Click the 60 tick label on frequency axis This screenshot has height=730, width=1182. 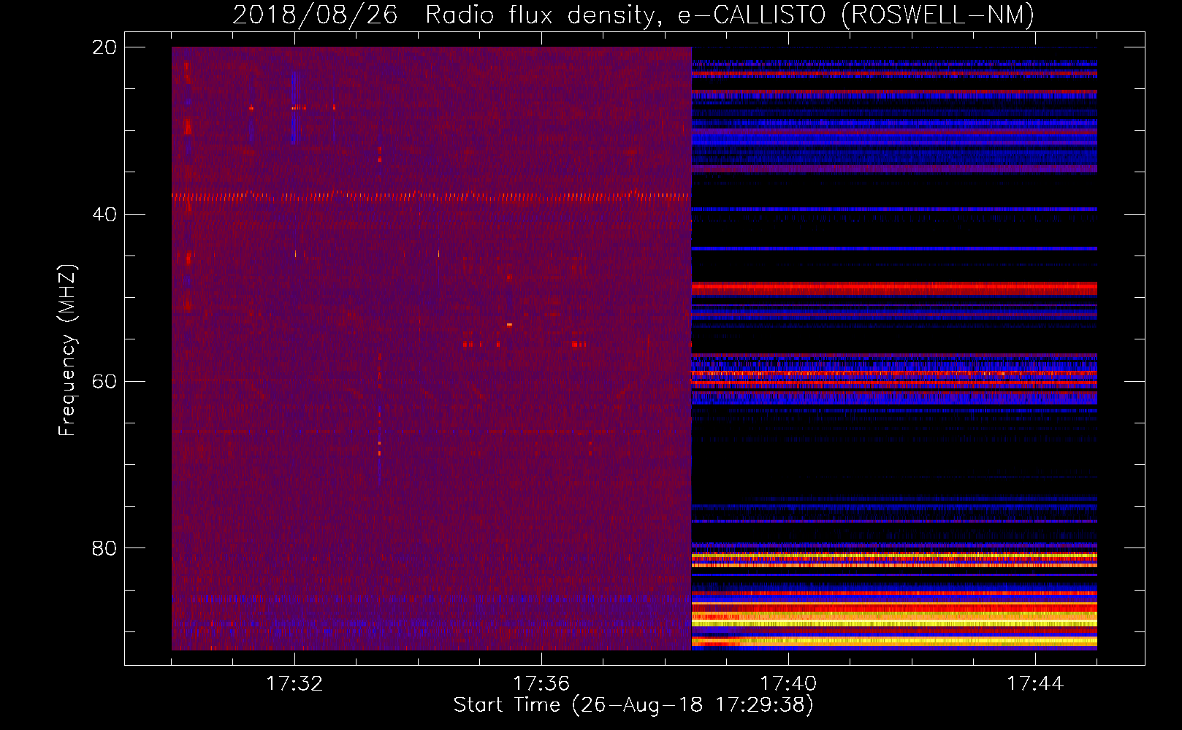[104, 382]
